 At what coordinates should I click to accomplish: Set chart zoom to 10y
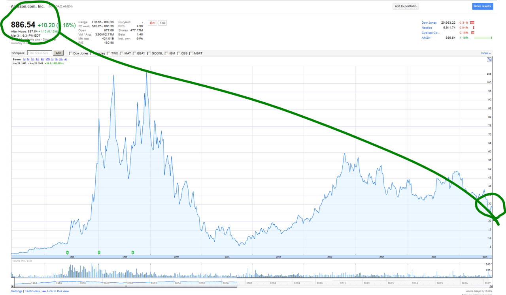click(x=61, y=59)
